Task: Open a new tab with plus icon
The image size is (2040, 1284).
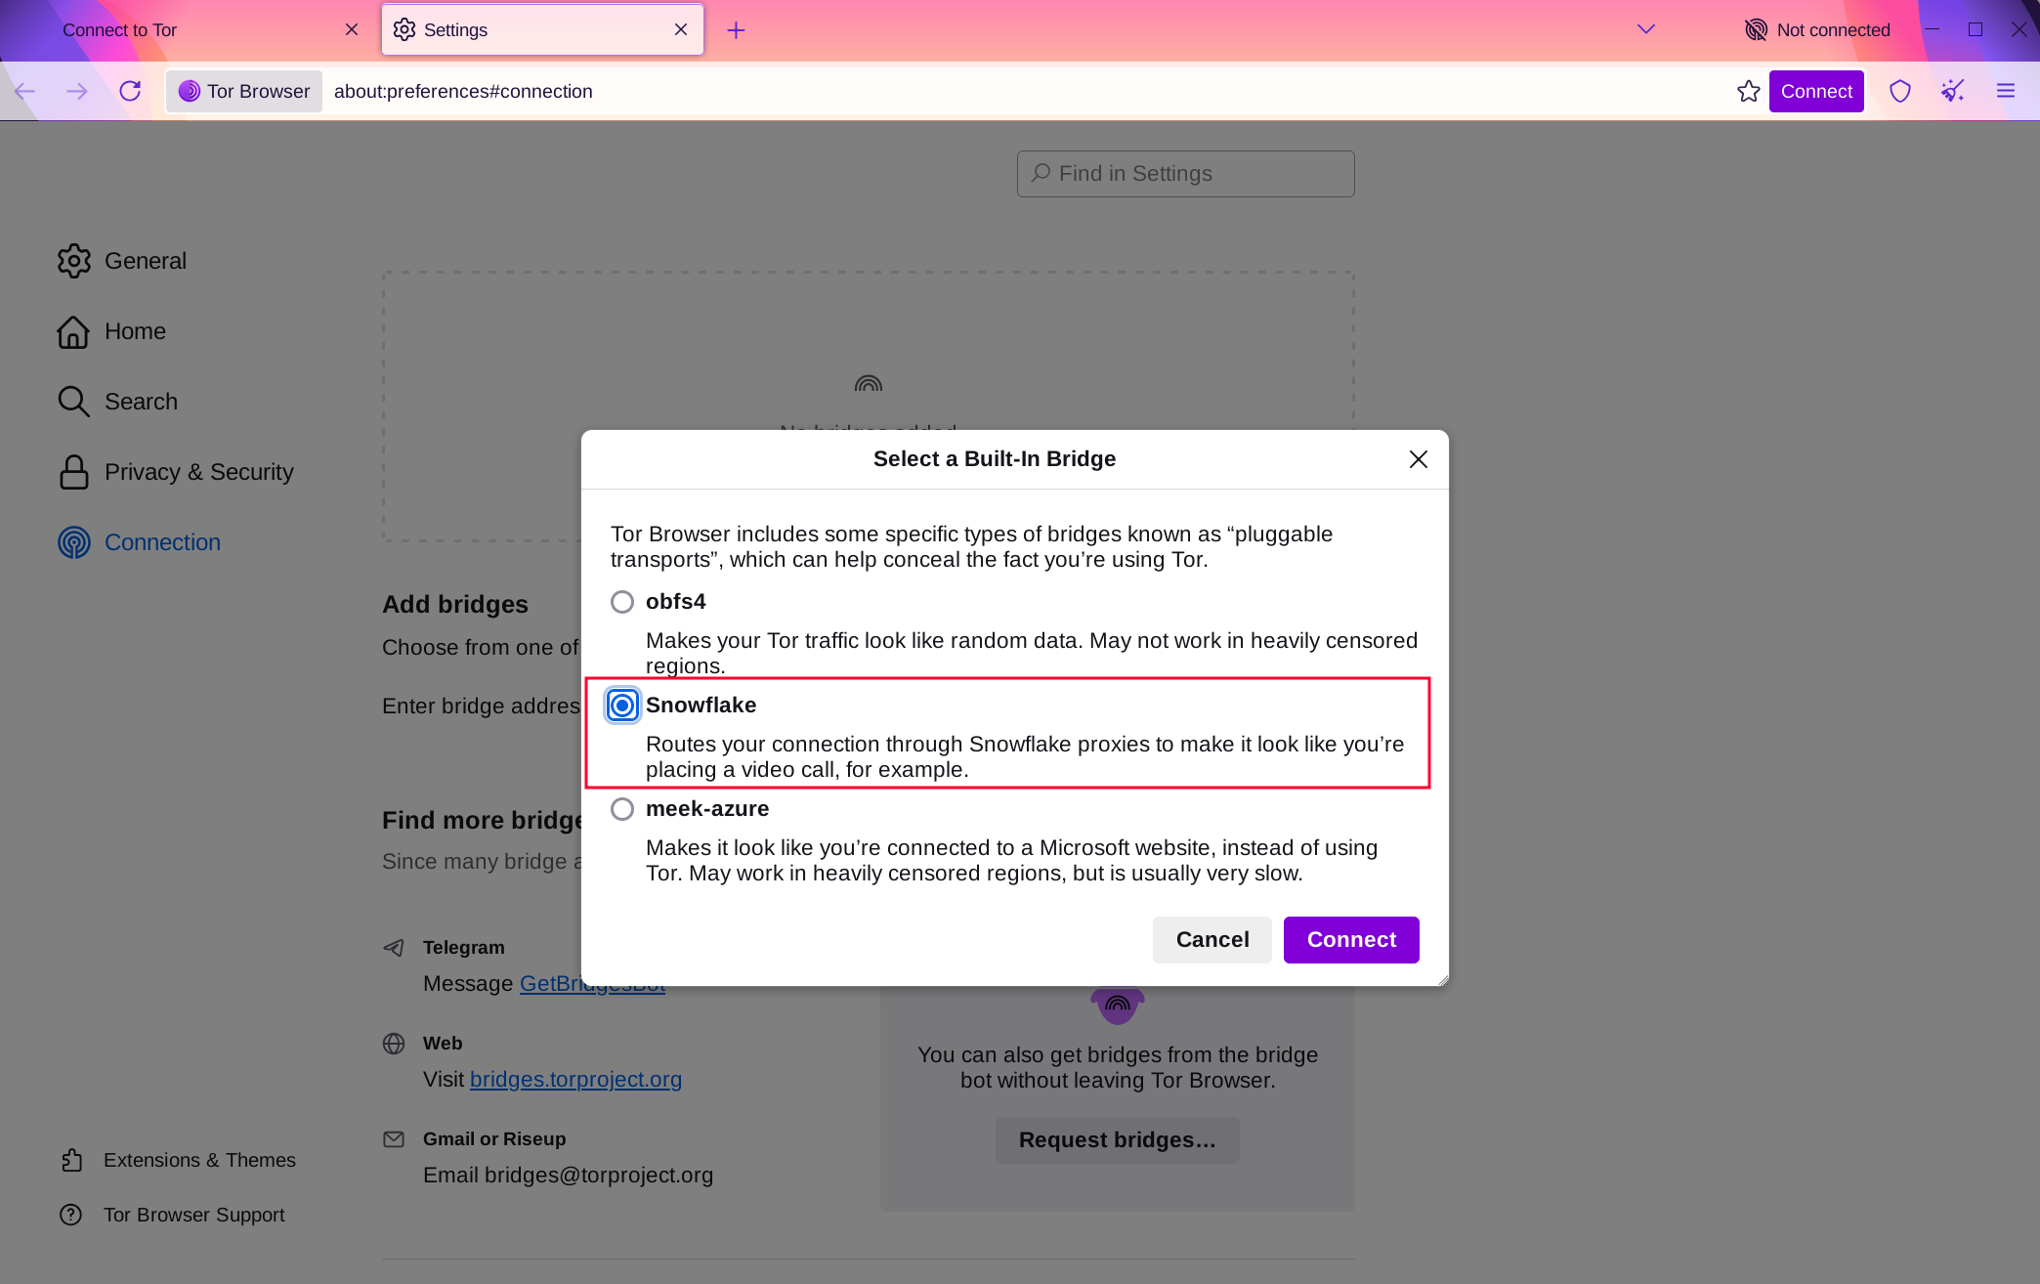Action: (x=737, y=30)
